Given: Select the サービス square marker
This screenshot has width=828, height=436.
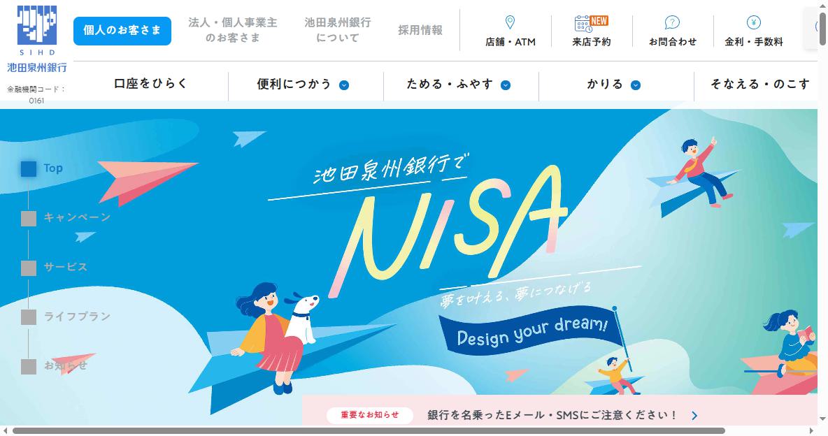Looking at the screenshot, I should tap(29, 268).
